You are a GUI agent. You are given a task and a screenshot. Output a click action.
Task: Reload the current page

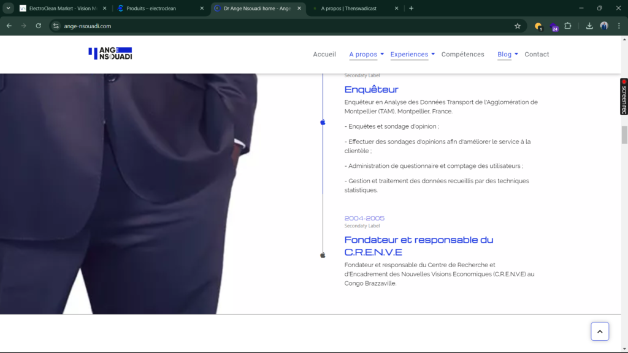39,26
